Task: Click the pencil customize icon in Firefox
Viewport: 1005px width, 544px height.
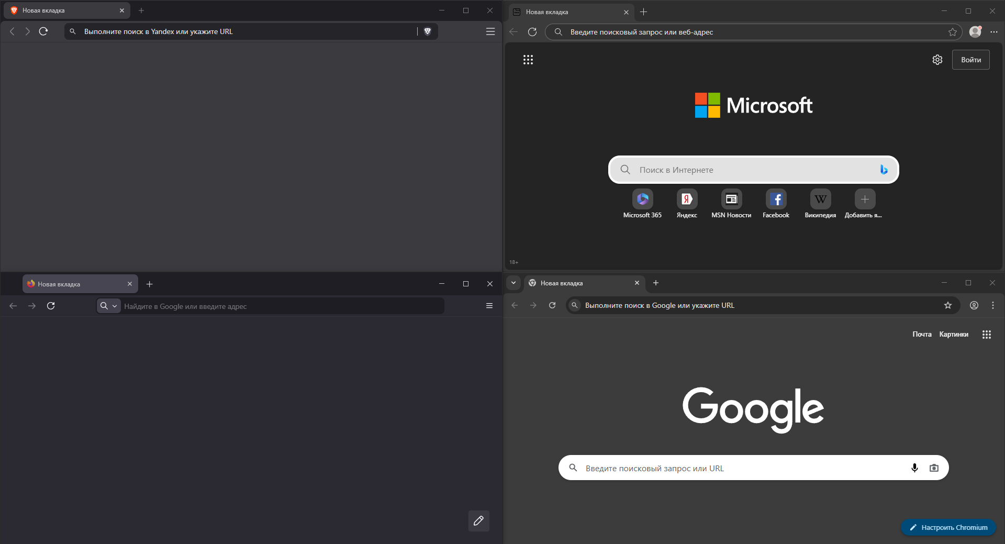Action: point(478,520)
